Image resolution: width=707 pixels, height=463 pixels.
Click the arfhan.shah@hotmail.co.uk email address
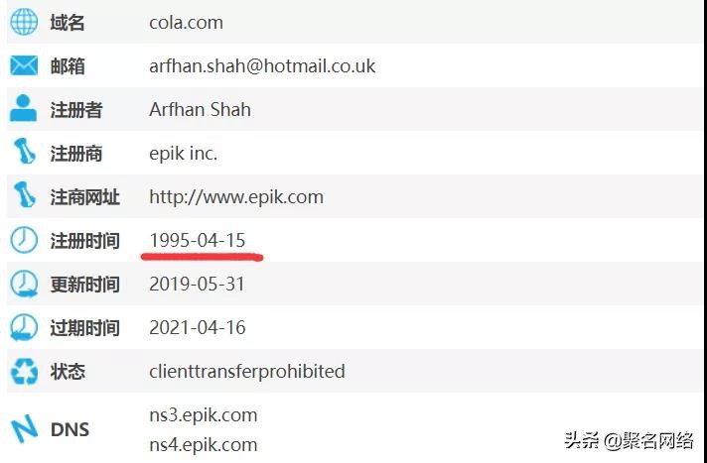(262, 66)
